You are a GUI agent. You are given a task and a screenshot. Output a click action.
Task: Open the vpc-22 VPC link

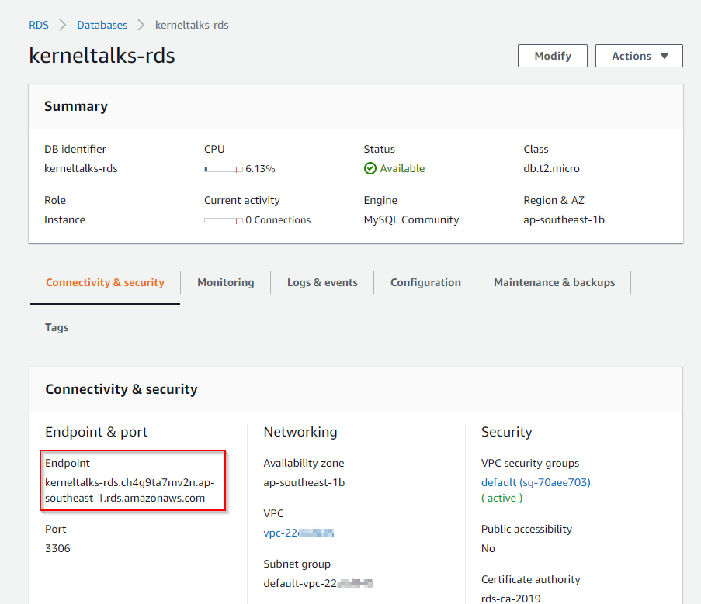coord(299,533)
